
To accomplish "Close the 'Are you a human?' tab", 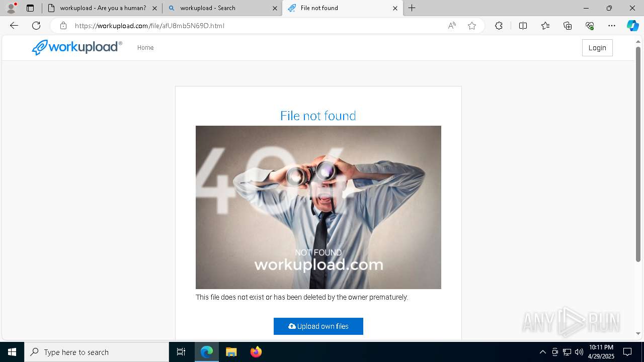I will [x=154, y=8].
